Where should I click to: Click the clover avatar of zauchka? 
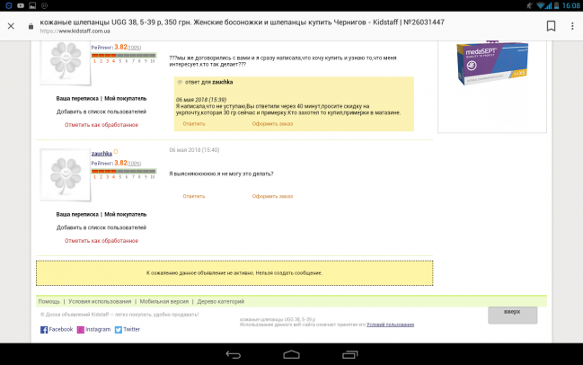[65, 175]
